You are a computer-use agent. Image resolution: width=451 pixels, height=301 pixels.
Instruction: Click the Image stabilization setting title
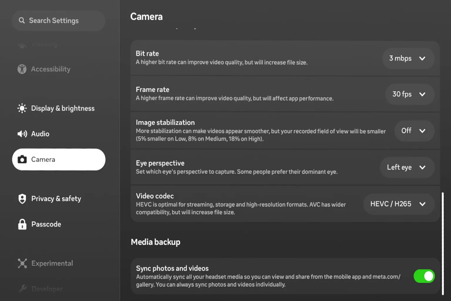tap(165, 122)
